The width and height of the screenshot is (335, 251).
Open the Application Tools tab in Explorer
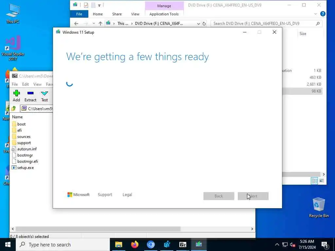coord(164,14)
